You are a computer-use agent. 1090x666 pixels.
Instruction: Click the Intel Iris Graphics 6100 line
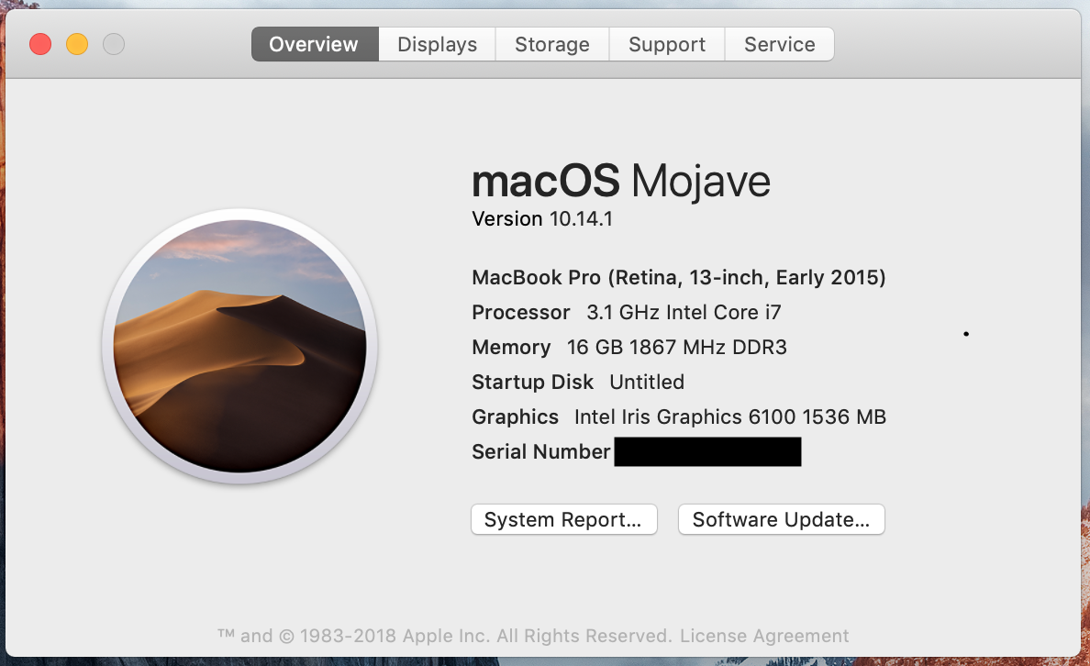coord(678,416)
